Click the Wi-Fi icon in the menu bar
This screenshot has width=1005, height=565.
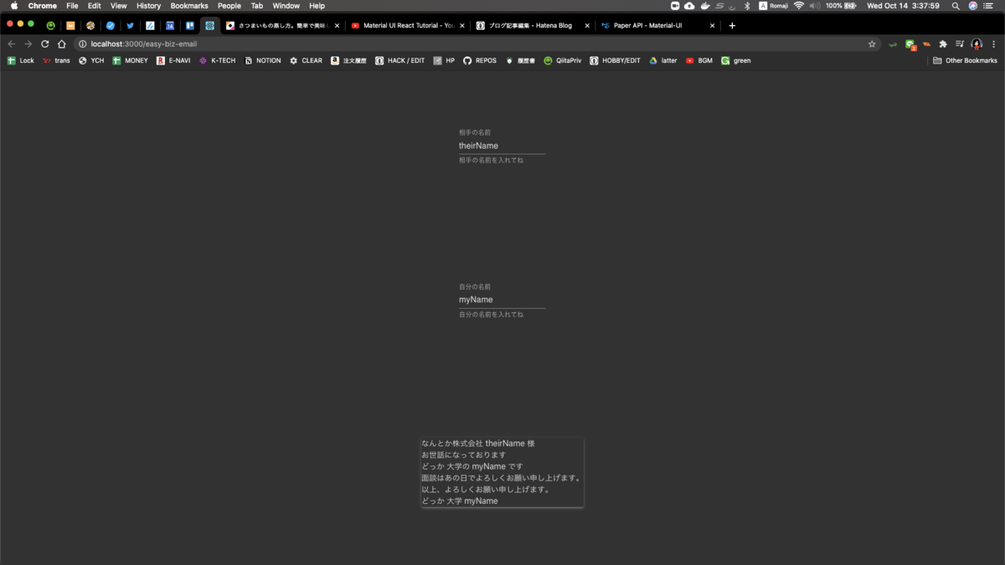(x=798, y=6)
